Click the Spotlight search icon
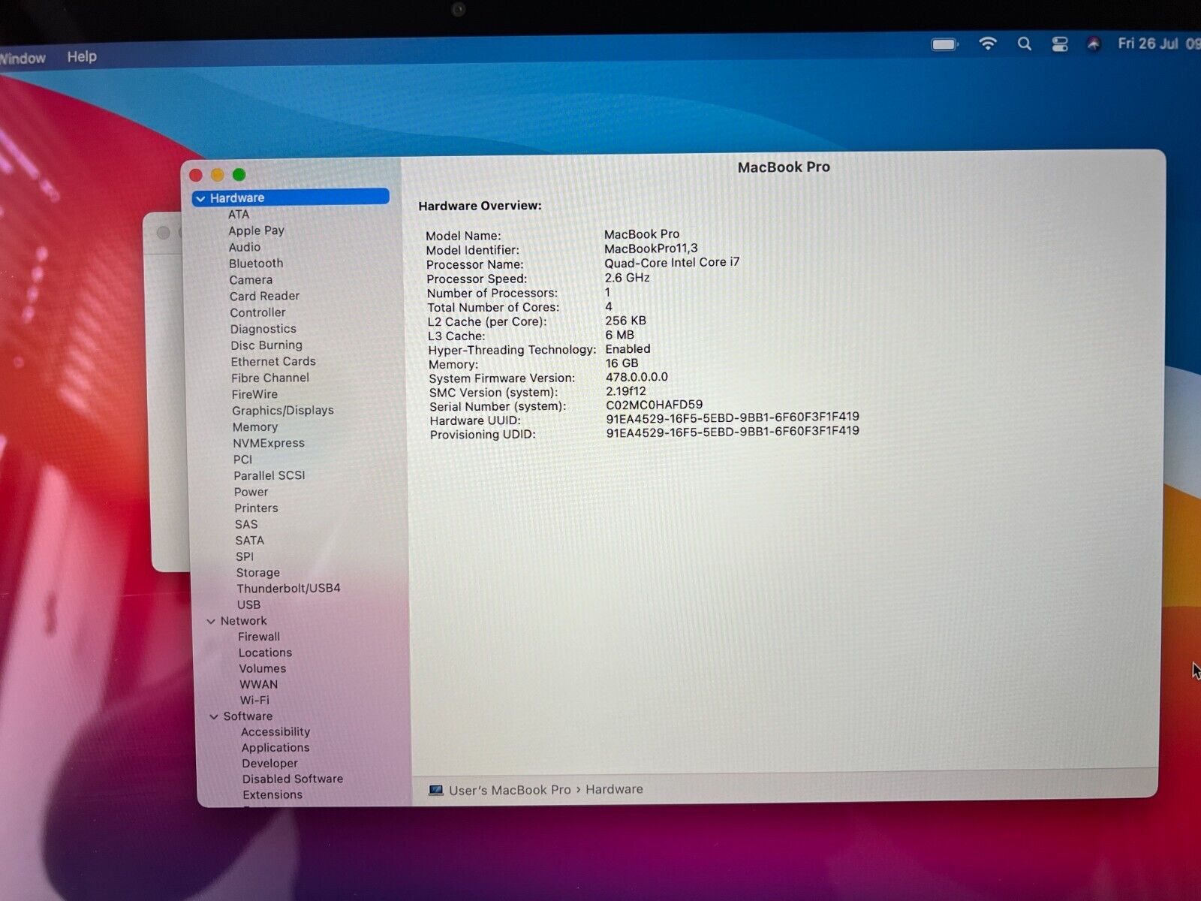 (x=1024, y=44)
